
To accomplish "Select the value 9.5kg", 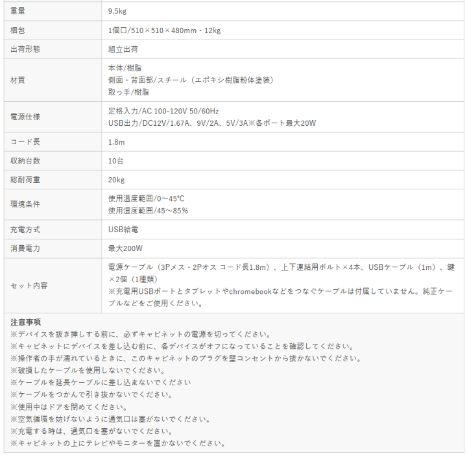I will point(117,11).
